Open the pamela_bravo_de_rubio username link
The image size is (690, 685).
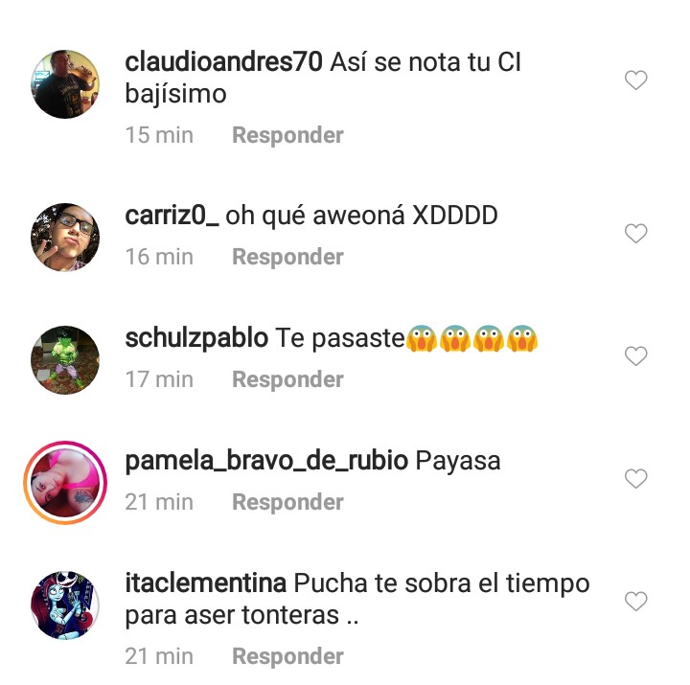pos(266,462)
